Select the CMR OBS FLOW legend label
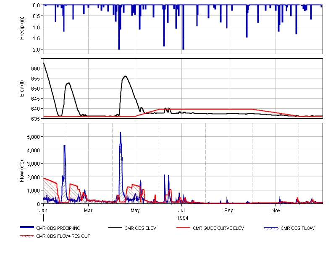The image size is (336, 263). [x=297, y=229]
